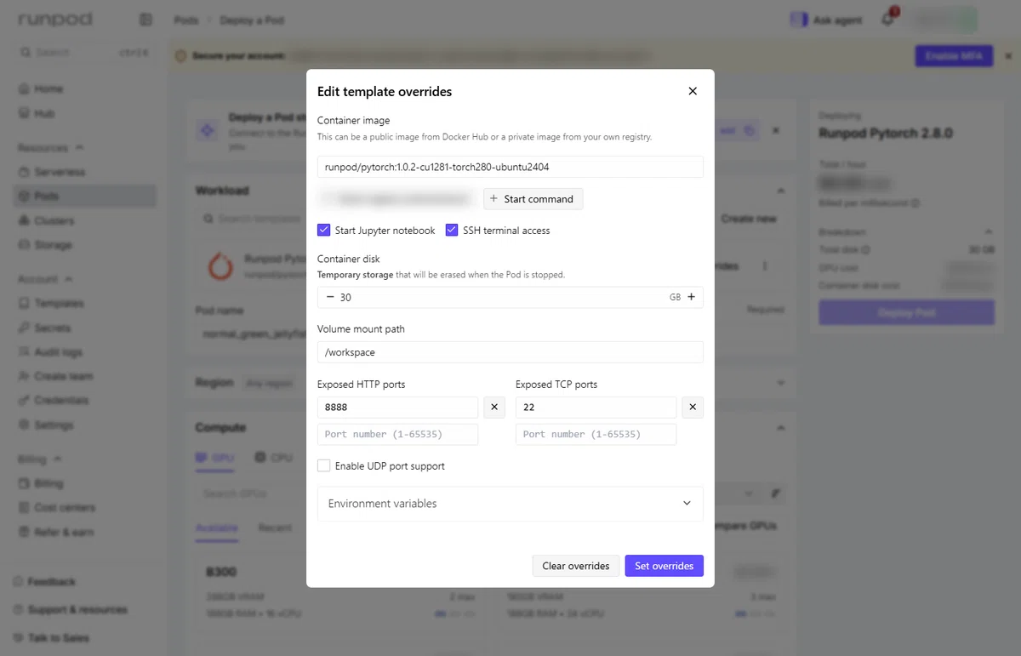This screenshot has width=1021, height=656.
Task: Click the Clear overrides button
Action: point(576,566)
